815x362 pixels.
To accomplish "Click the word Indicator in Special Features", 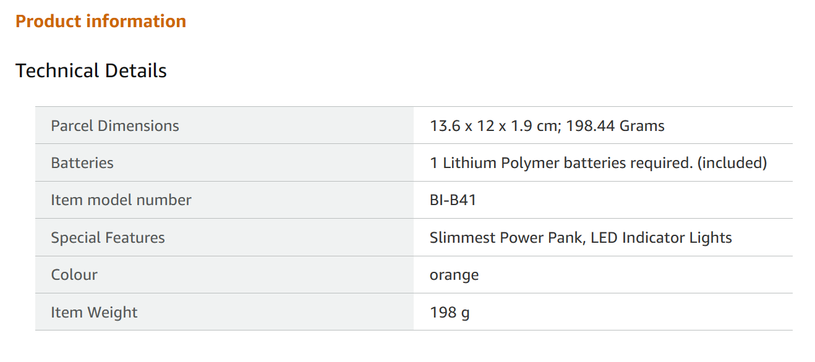I will tap(654, 238).
